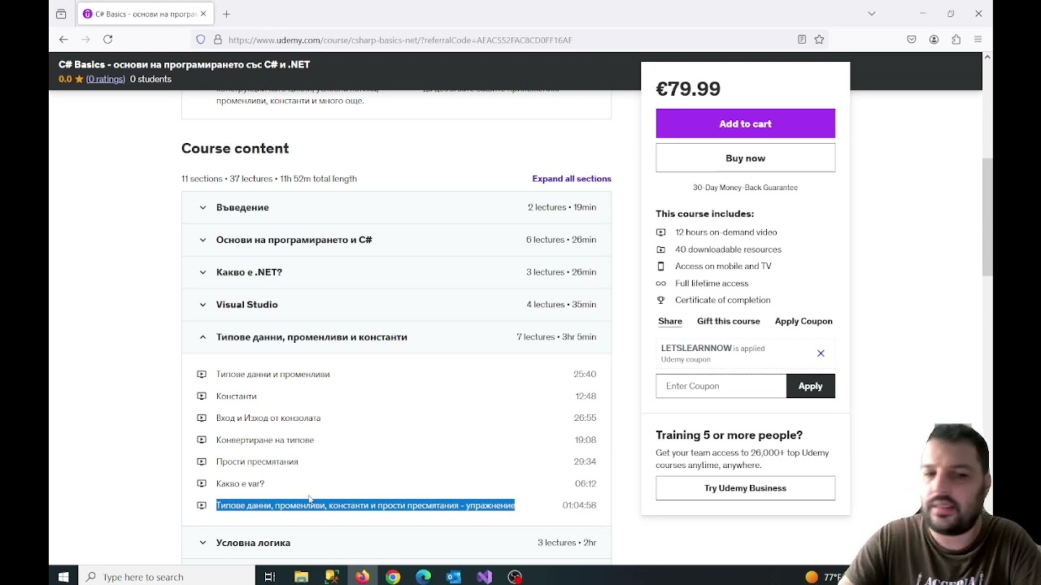Select the Прости пресмятания lecture
1041x585 pixels.
point(257,461)
